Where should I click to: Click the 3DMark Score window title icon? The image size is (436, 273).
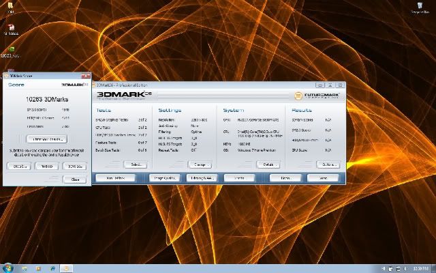click(6, 76)
